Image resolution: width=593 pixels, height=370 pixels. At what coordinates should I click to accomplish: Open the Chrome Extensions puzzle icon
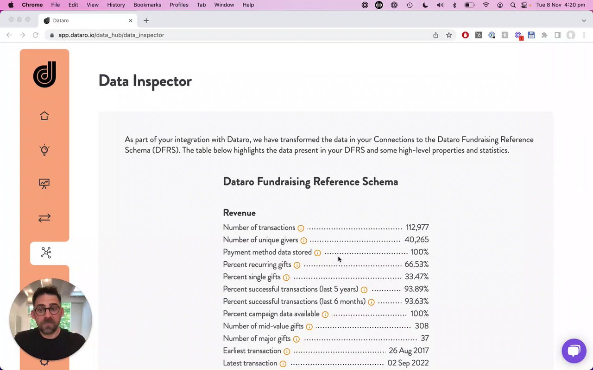click(x=544, y=35)
